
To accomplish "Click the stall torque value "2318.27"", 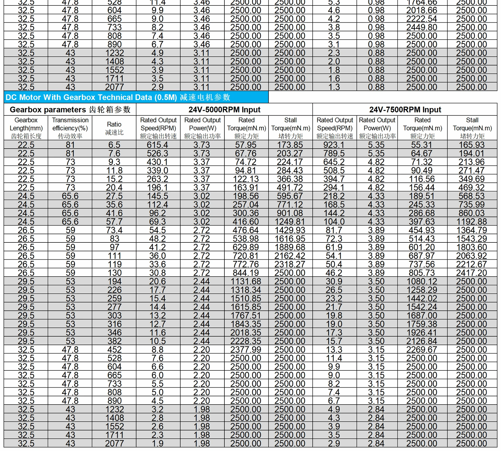I will [290, 264].
